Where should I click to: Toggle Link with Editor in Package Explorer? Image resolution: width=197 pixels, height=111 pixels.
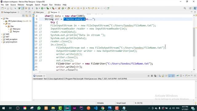[27, 16]
